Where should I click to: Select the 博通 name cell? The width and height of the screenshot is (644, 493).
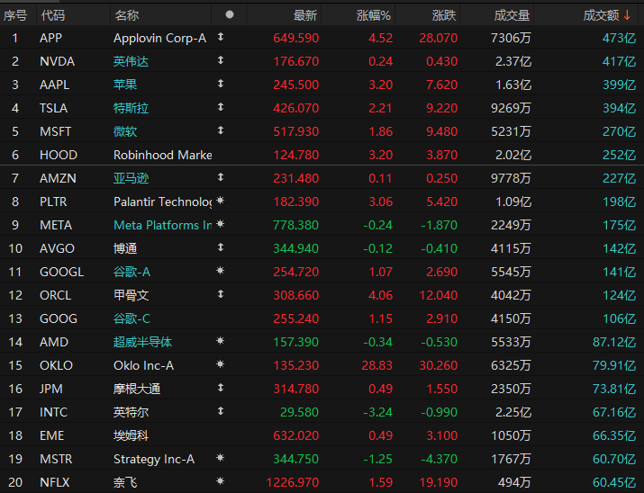point(125,248)
